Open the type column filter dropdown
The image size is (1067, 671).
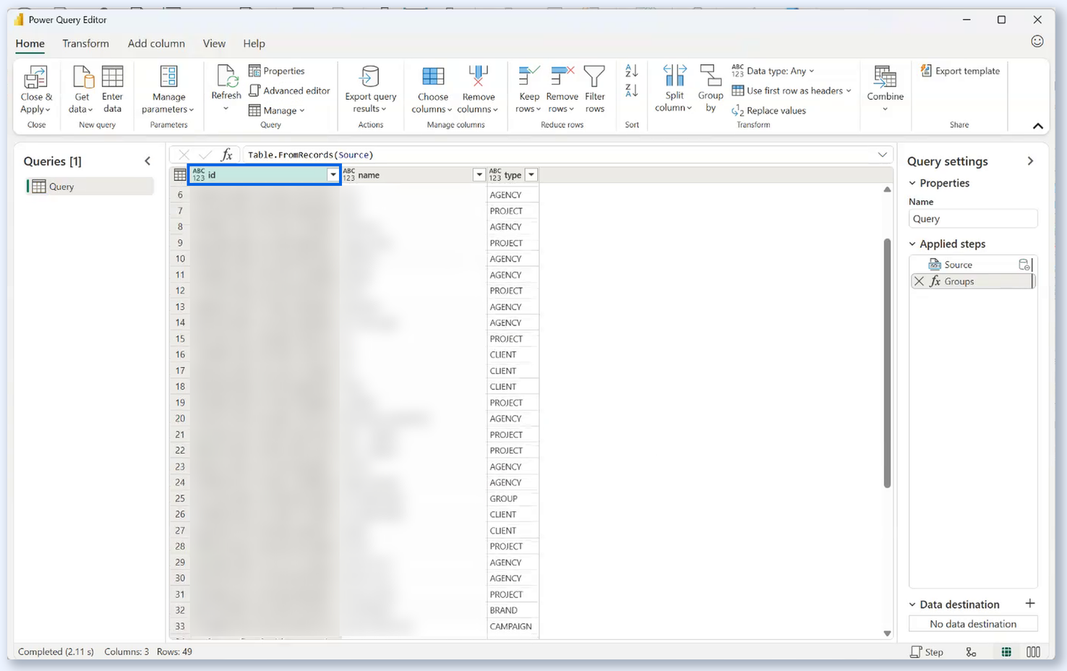pyautogui.click(x=531, y=175)
